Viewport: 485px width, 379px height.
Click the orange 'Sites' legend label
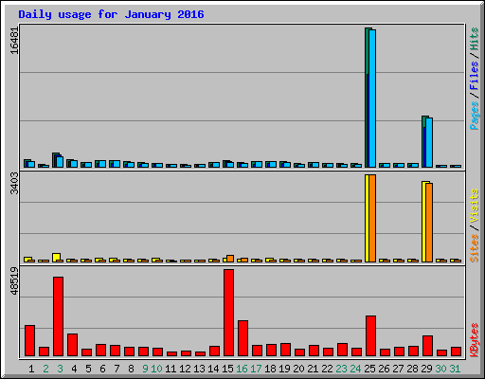coord(474,248)
